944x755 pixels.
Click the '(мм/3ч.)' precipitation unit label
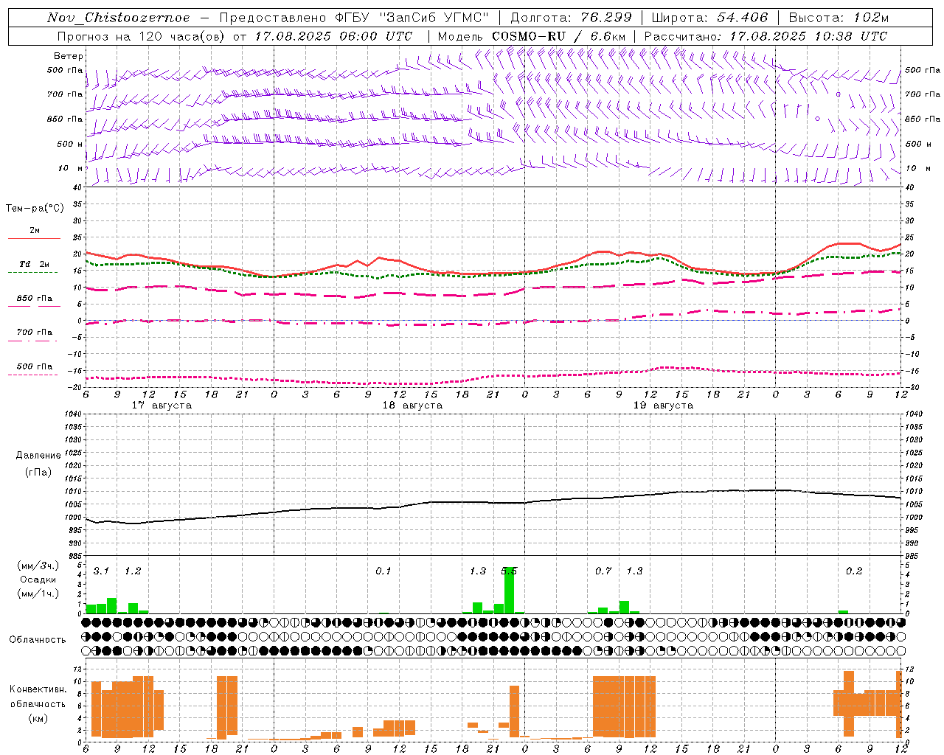pyautogui.click(x=38, y=566)
